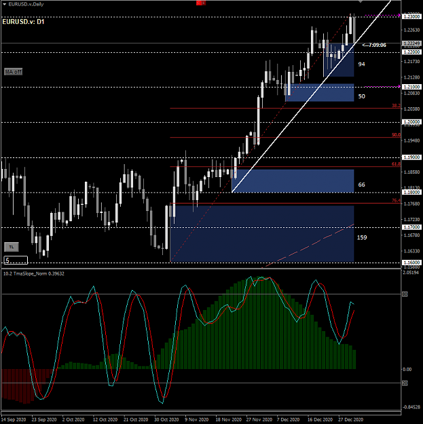This screenshot has height=424, width=423.
Task: Click the 76.4 Fibonacci level label
Action: click(x=397, y=200)
